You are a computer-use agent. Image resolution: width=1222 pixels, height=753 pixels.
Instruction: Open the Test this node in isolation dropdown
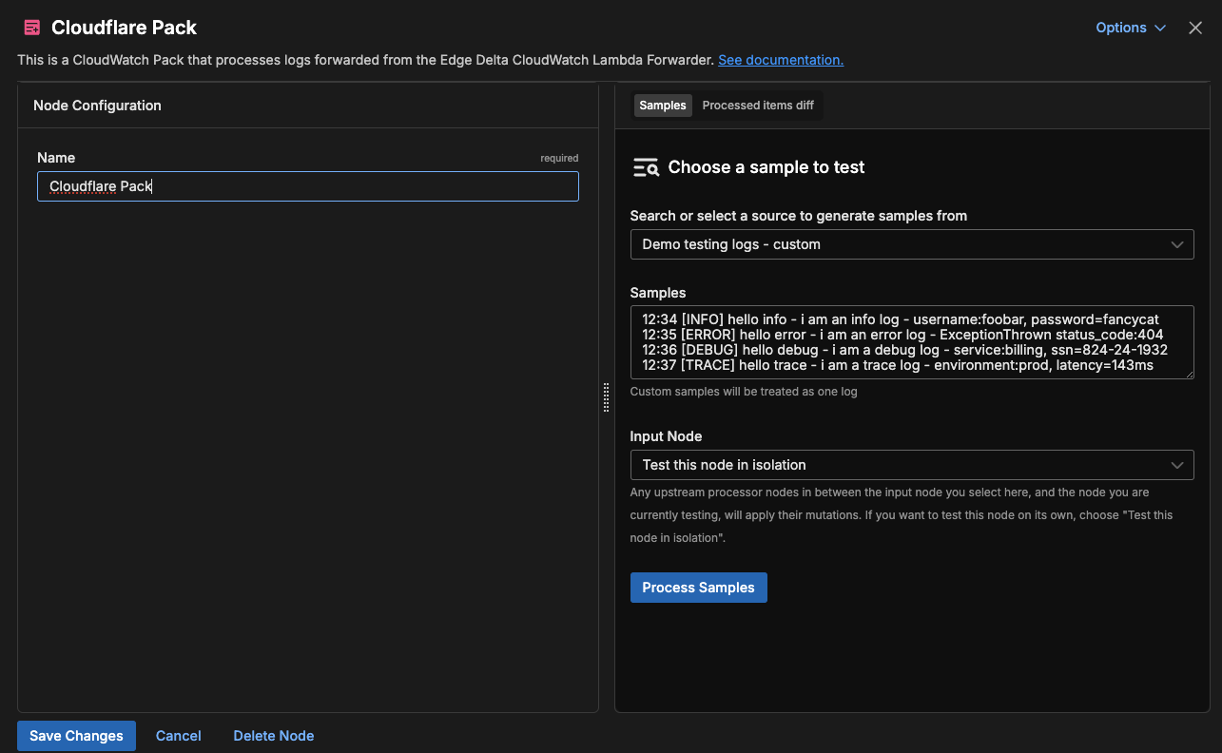911,465
